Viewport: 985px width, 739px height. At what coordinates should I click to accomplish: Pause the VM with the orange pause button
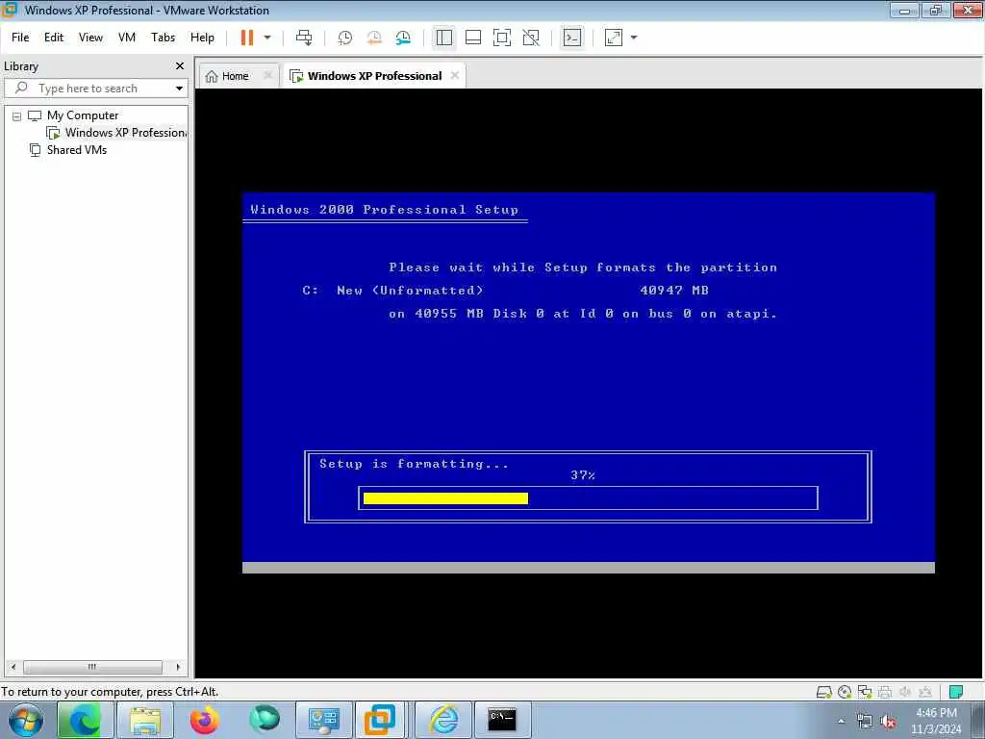(247, 38)
